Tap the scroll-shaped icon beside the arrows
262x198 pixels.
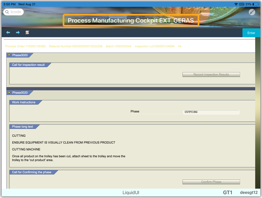point(27,33)
